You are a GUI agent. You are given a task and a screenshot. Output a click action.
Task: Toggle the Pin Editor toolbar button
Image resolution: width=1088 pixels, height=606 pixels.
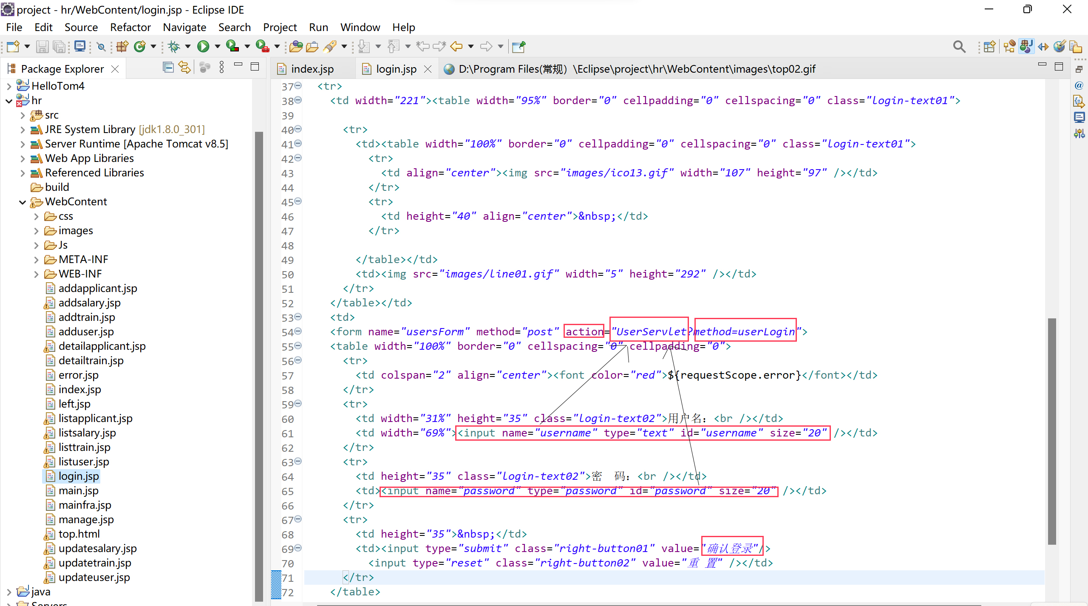pyautogui.click(x=518, y=46)
